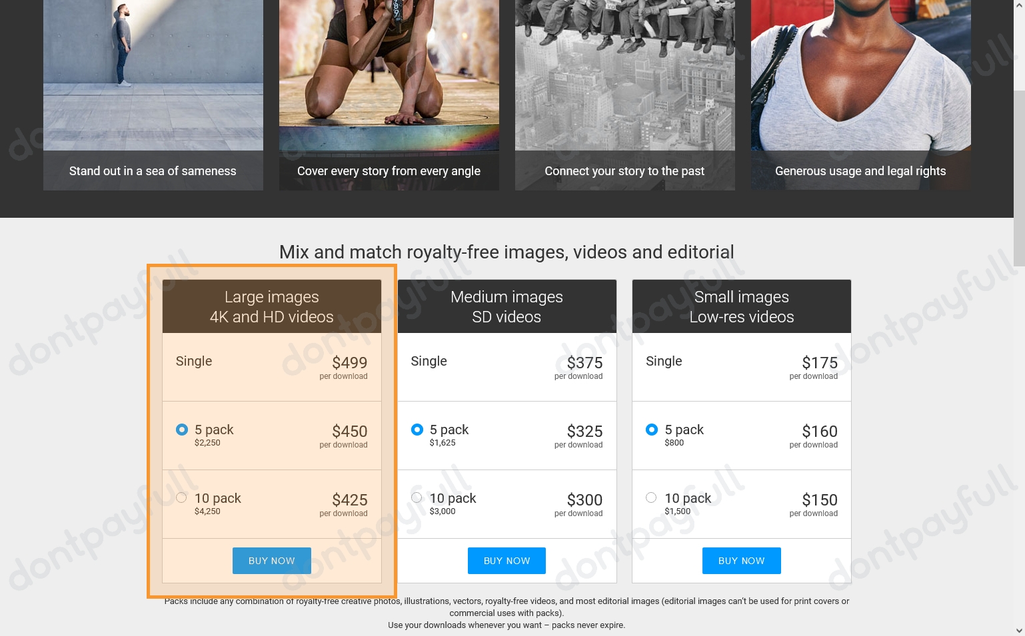Image resolution: width=1025 pixels, height=636 pixels.
Task: Open the 'Stand out in a sea of sameness' tile
Action: pos(153,171)
